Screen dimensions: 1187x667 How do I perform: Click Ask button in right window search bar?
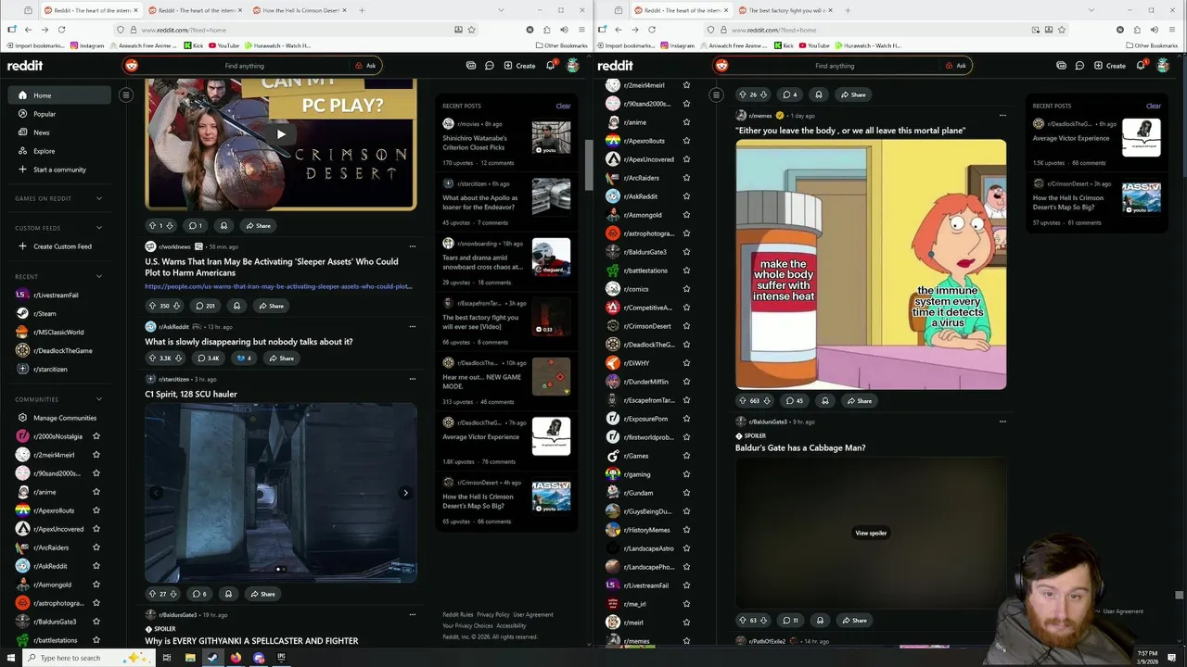pos(956,66)
